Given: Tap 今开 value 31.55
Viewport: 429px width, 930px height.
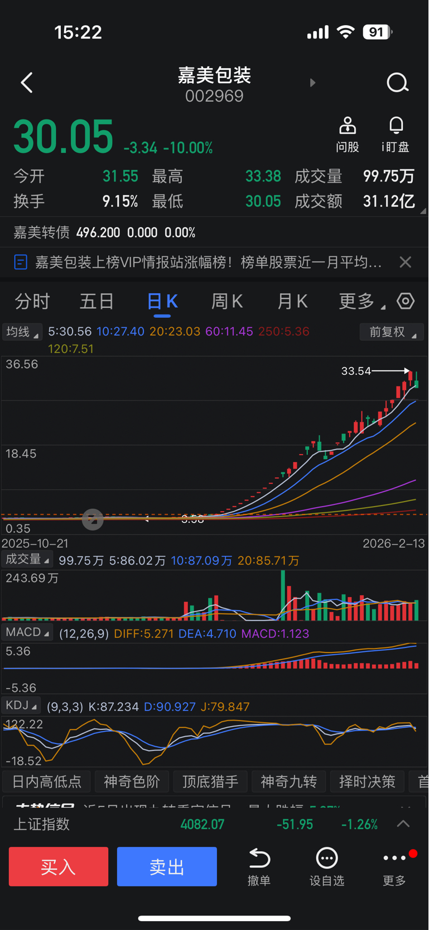Looking at the screenshot, I should [x=120, y=177].
